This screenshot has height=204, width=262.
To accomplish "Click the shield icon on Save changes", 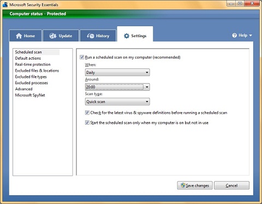I will pyautogui.click(x=183, y=185).
